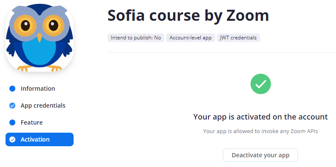Click the JWT credentials tag
336x167 pixels.
[238, 38]
